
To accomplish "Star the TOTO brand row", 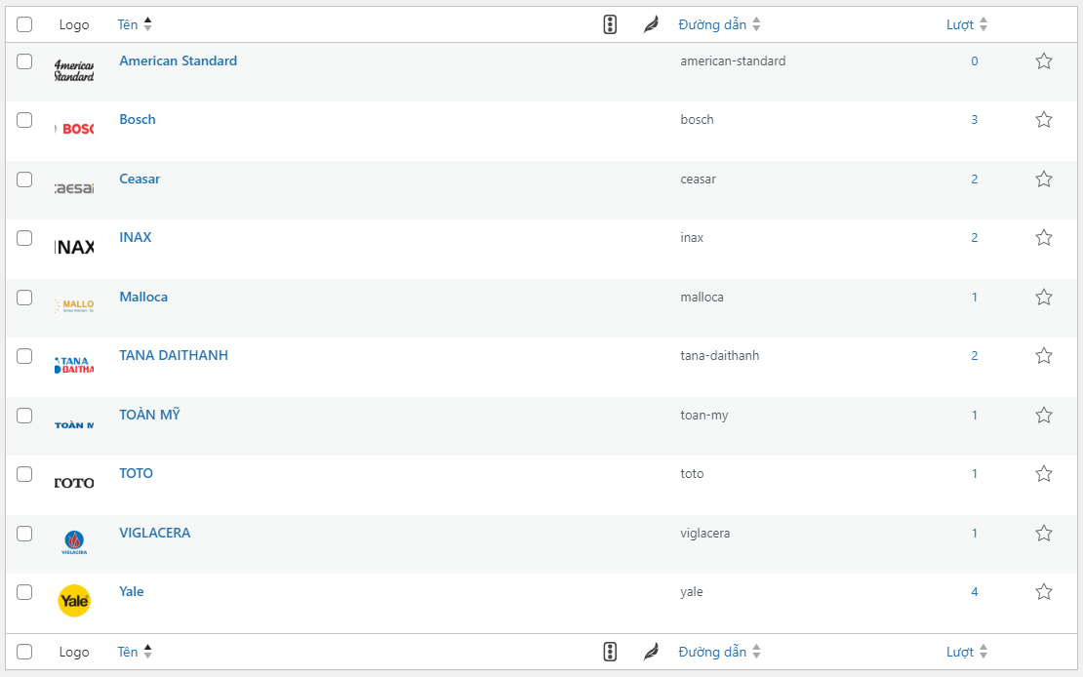I will (x=1044, y=474).
